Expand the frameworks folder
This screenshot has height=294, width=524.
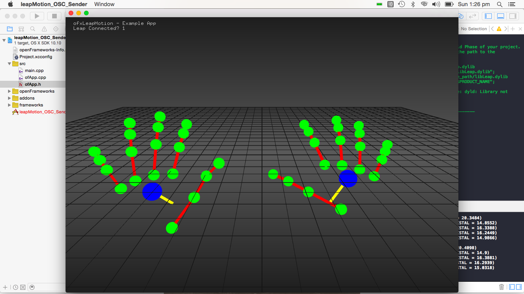point(10,105)
